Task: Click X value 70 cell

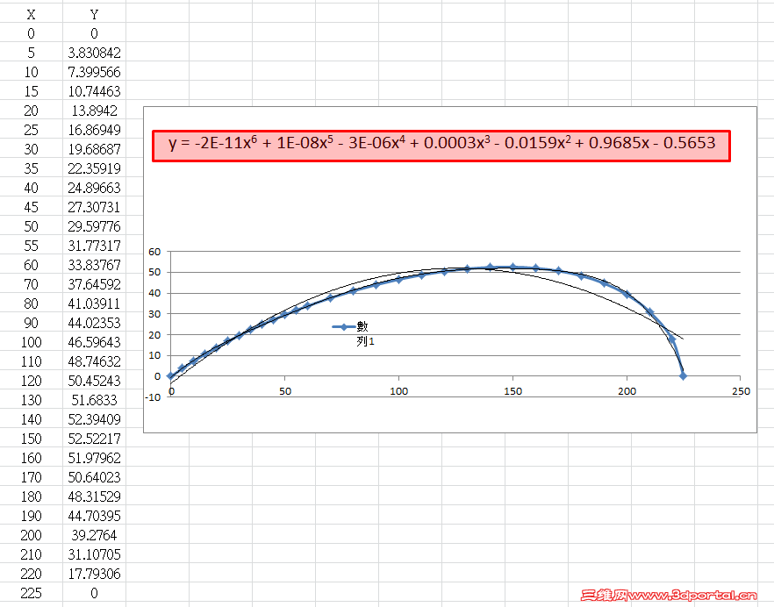Action: click(31, 283)
